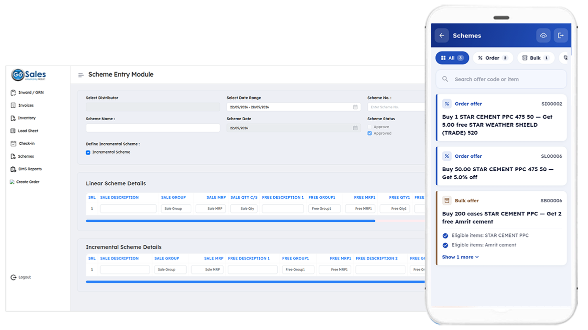Tap the cloud sync icon in phone header
This screenshot has width=588, height=330.
[543, 36]
